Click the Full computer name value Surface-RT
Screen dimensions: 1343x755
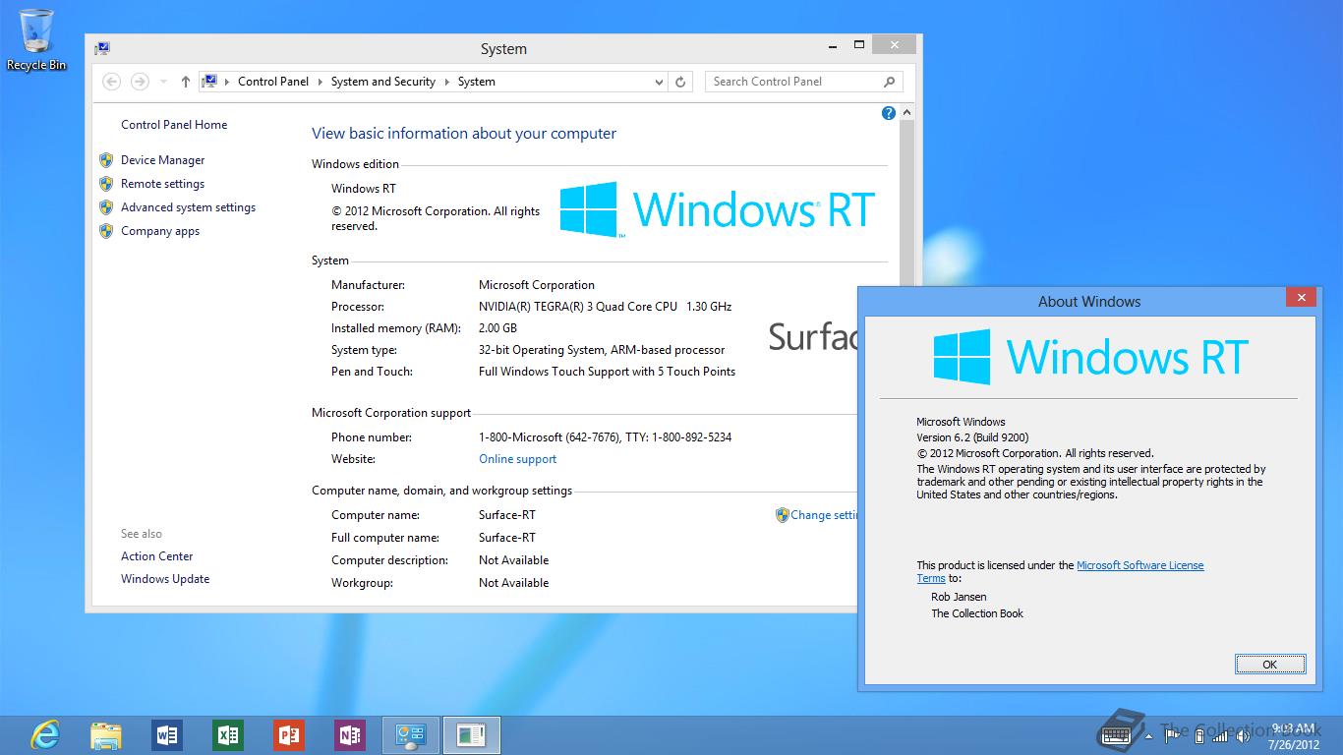tap(507, 538)
